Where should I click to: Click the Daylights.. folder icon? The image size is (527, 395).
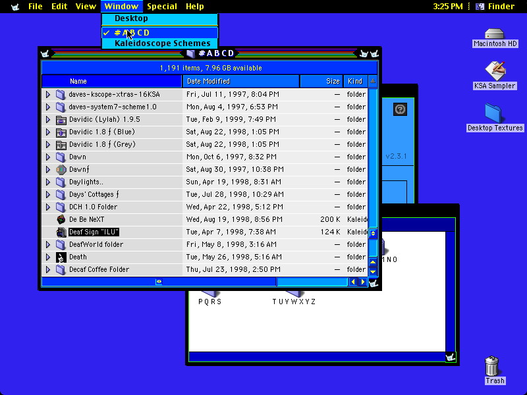(61, 182)
